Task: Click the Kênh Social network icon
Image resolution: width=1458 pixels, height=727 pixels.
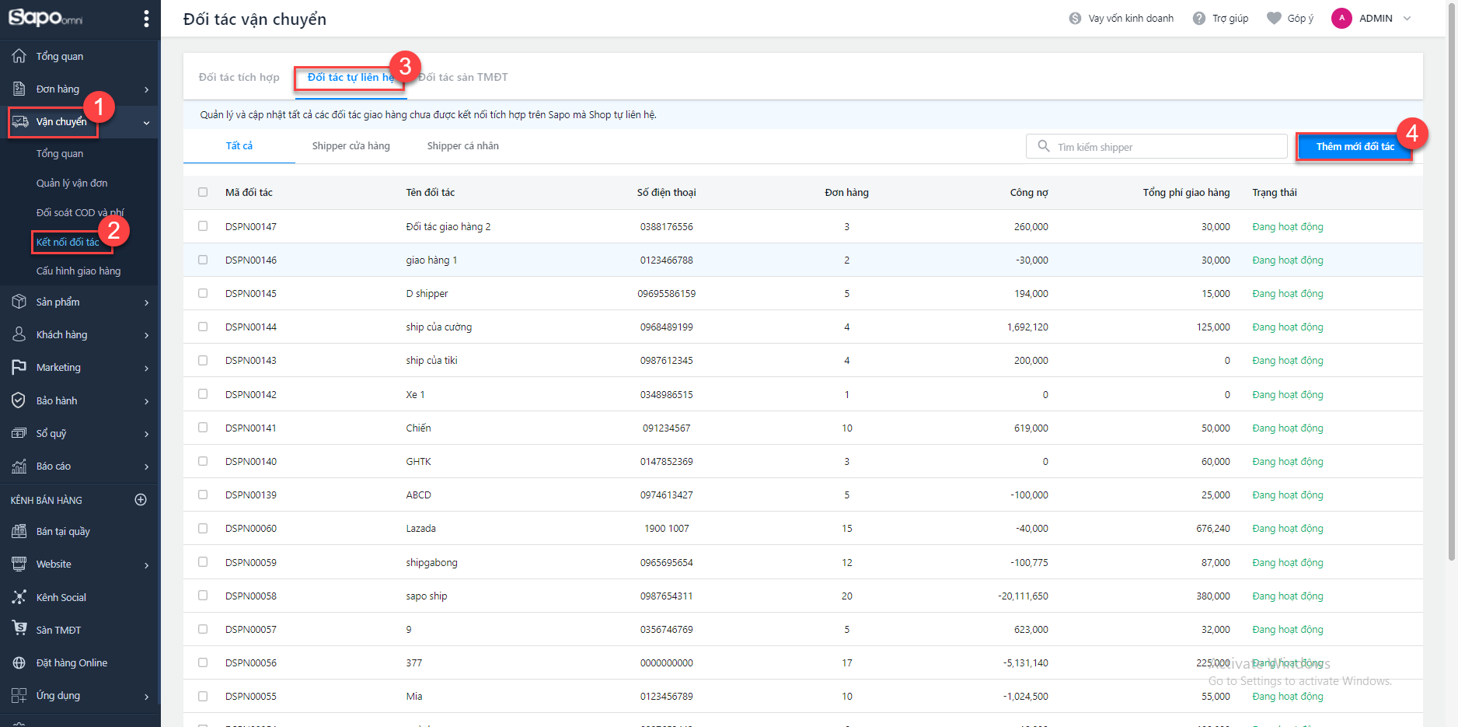Action: 19,597
